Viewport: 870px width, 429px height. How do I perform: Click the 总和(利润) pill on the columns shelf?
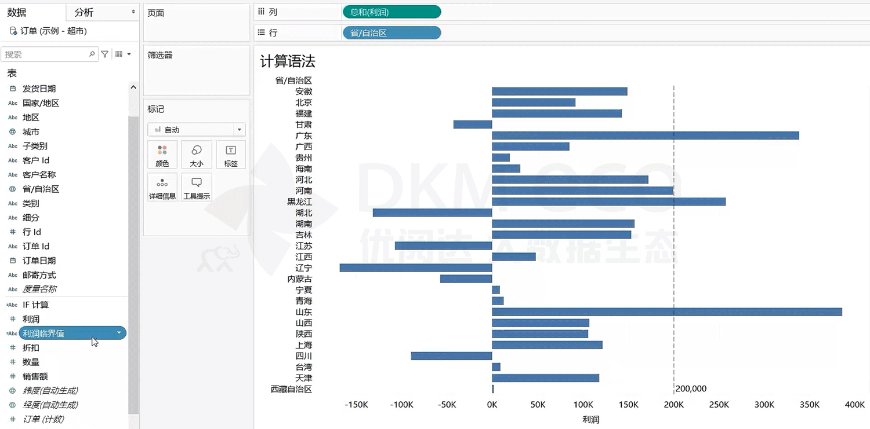[x=391, y=12]
